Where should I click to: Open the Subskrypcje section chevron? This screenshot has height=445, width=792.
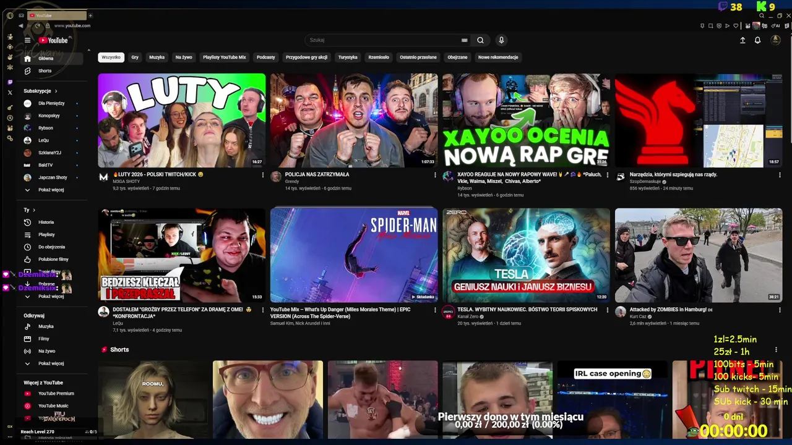(56, 91)
